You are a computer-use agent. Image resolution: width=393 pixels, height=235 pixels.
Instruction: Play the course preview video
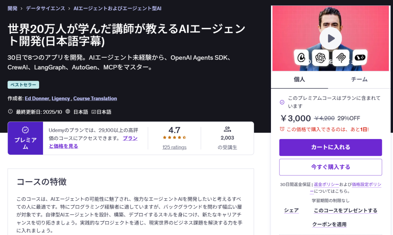tap(330, 38)
